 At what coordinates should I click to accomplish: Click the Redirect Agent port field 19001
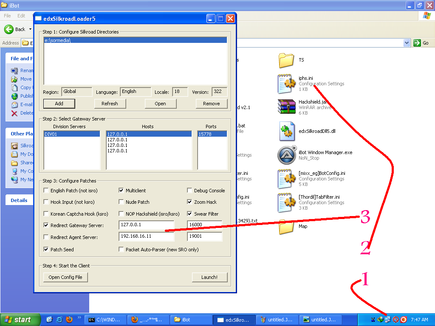(205, 236)
